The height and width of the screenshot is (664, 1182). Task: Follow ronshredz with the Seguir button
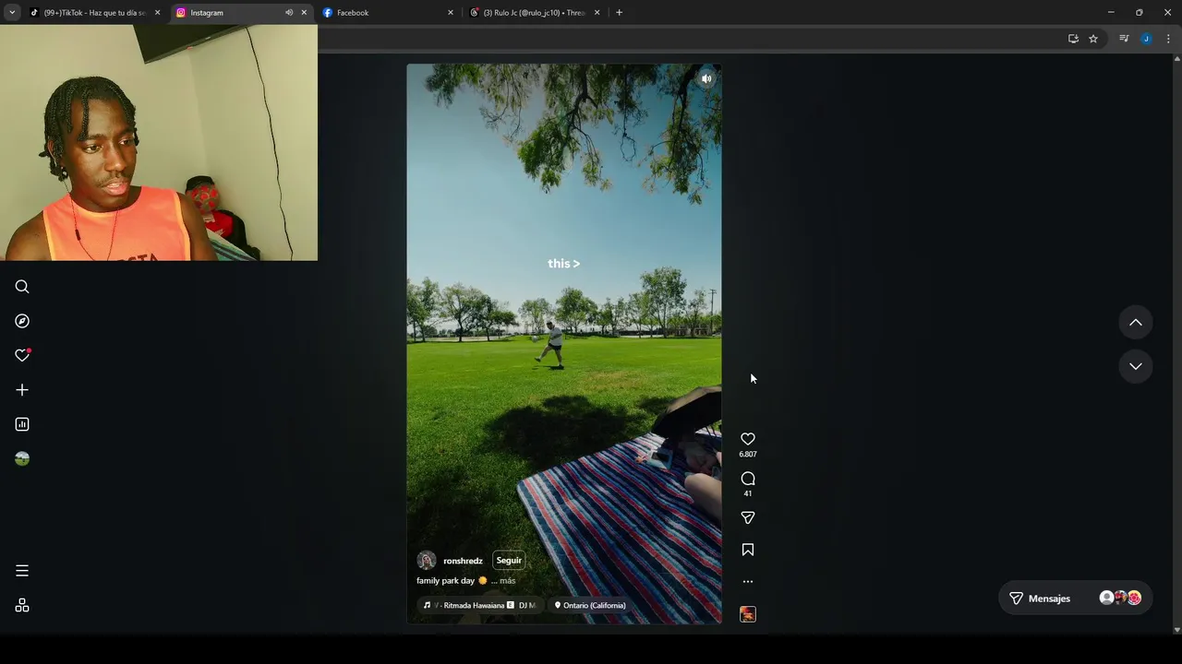pos(509,561)
